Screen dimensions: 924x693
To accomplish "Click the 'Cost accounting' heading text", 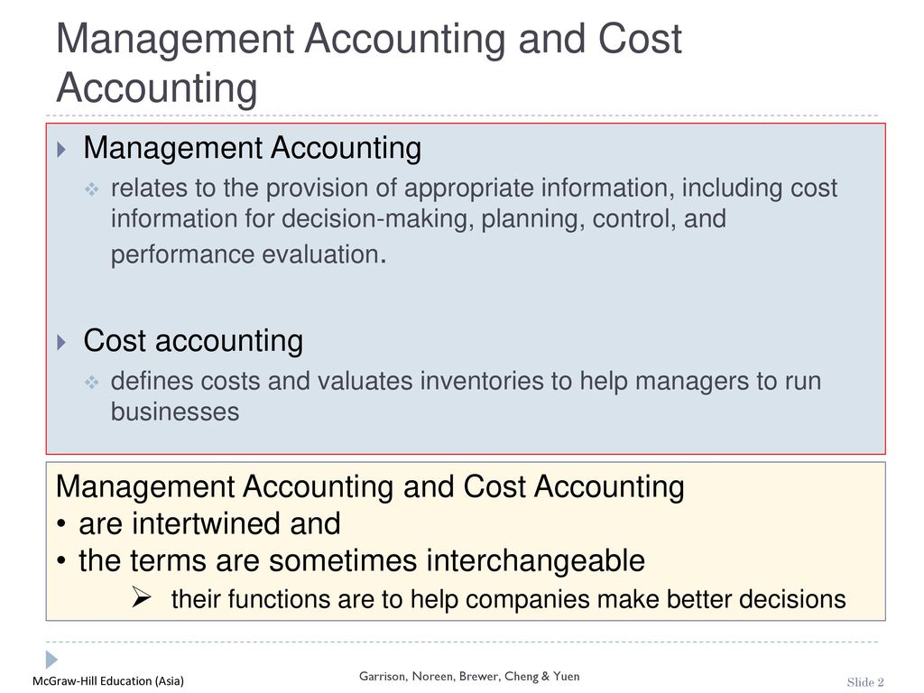I will pos(193,340).
